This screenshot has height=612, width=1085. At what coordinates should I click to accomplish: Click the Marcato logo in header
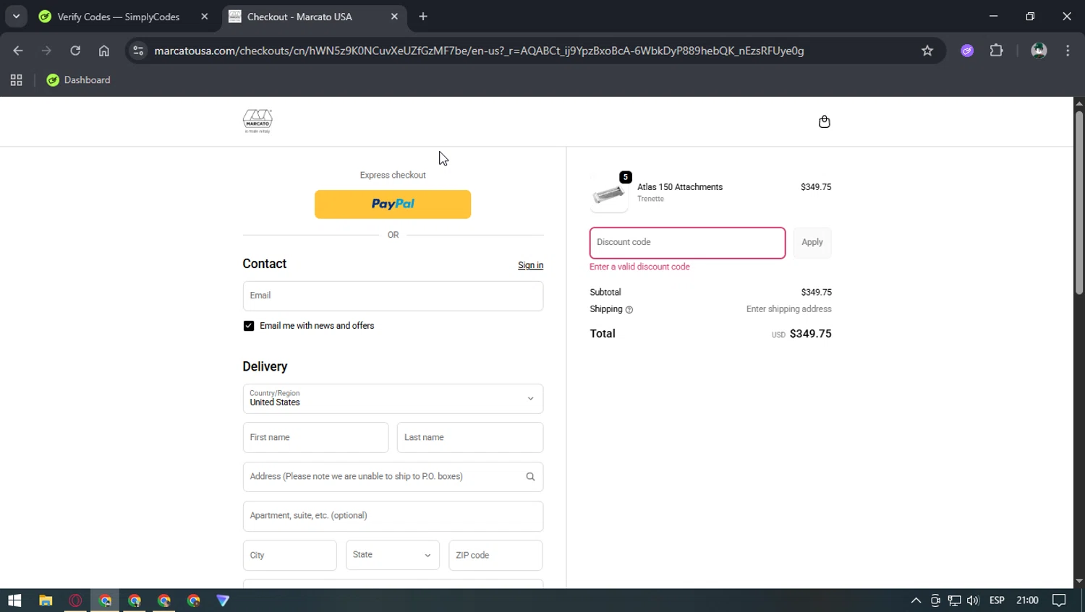tap(258, 121)
